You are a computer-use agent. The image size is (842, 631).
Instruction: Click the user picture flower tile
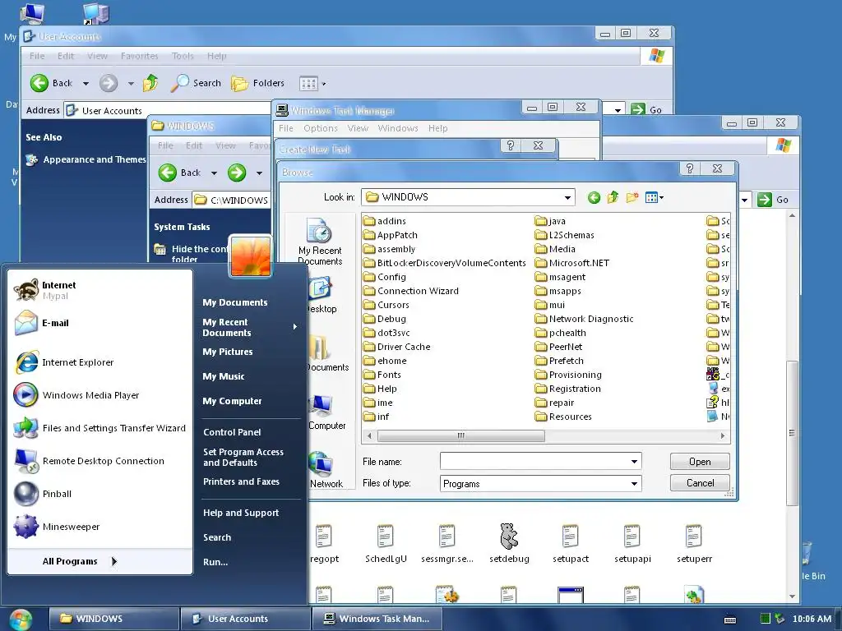pos(251,256)
